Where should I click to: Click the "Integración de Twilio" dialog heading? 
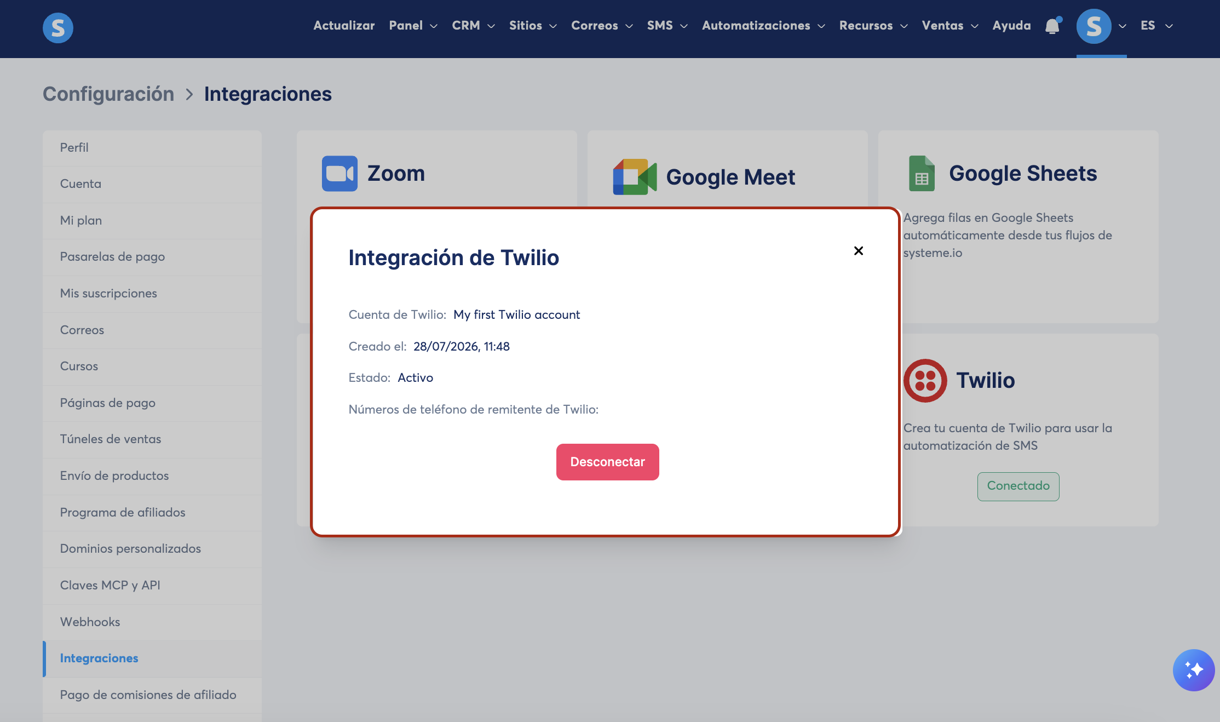[x=453, y=258]
